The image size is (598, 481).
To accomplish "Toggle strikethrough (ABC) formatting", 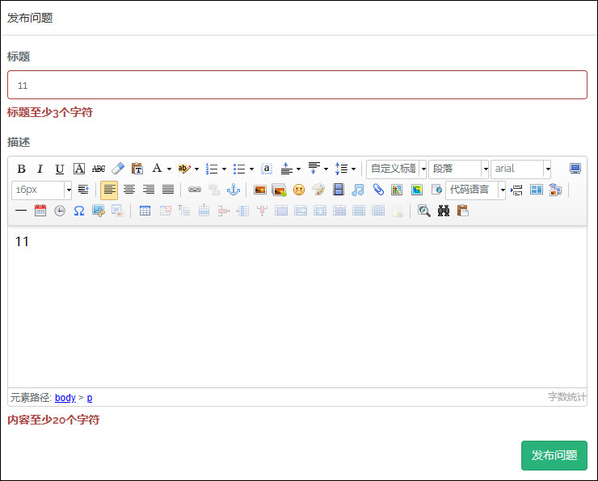I will [99, 169].
